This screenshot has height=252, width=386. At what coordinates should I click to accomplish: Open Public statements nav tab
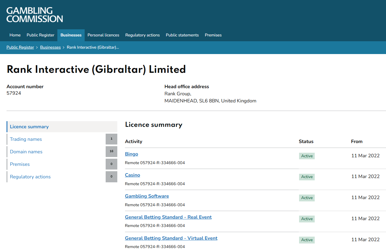[x=182, y=35]
